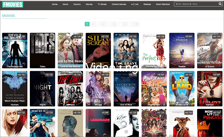The height and width of the screenshot is (137, 224).
Task: Click the Vampz! title caption
Action: point(210,104)
